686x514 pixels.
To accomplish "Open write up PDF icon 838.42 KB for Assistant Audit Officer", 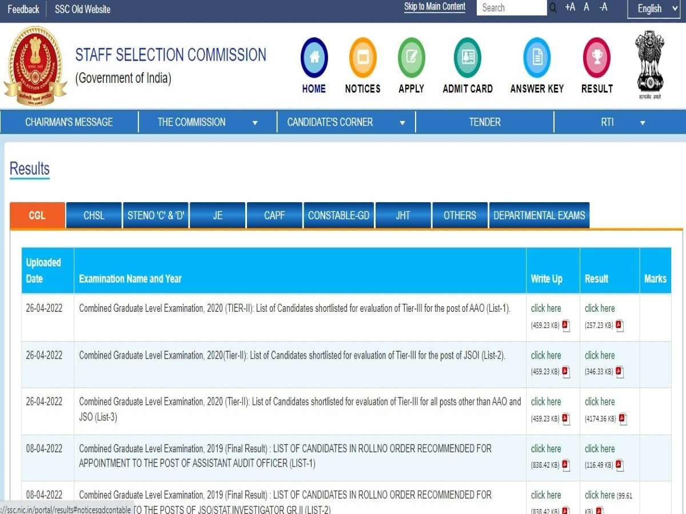I will coord(566,465).
